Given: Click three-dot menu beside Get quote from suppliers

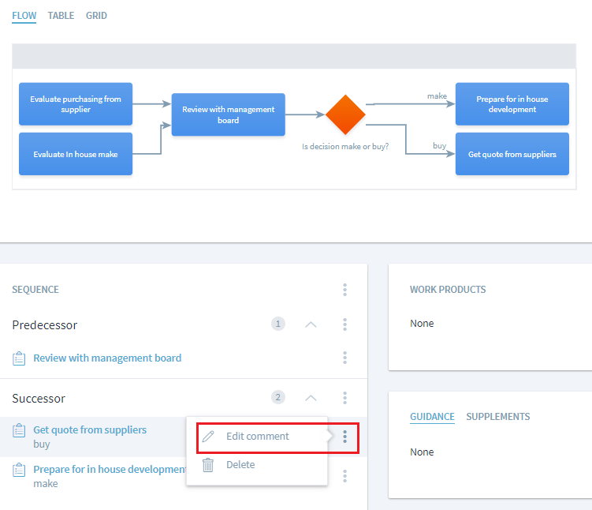Looking at the screenshot, I should [x=344, y=437].
